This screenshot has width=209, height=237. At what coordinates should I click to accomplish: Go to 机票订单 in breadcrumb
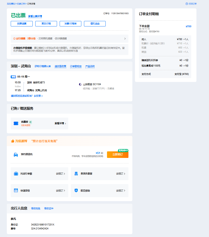pos(21,4)
